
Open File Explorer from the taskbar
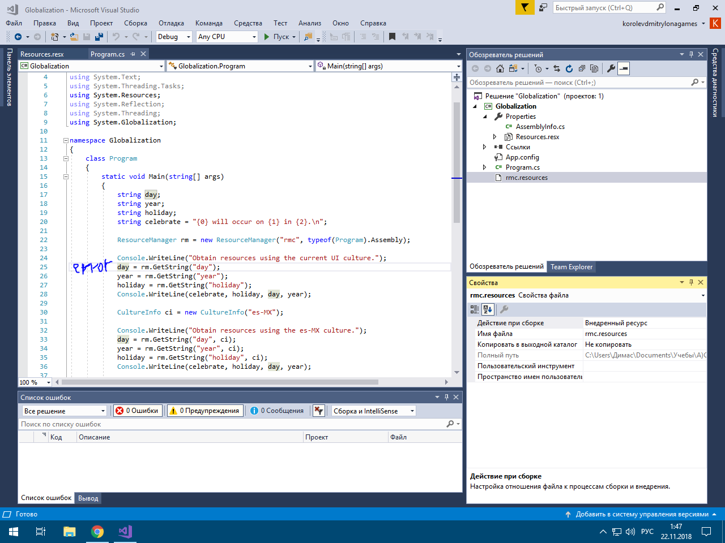[x=70, y=532]
